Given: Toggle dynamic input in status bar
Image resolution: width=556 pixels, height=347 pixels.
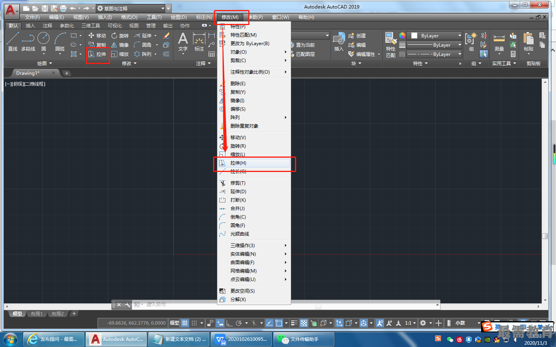Looking at the screenshot, I should 220,323.
